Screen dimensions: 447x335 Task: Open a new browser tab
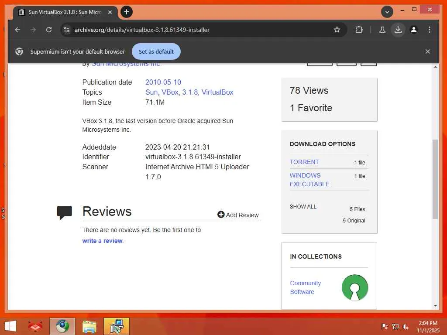tap(127, 12)
